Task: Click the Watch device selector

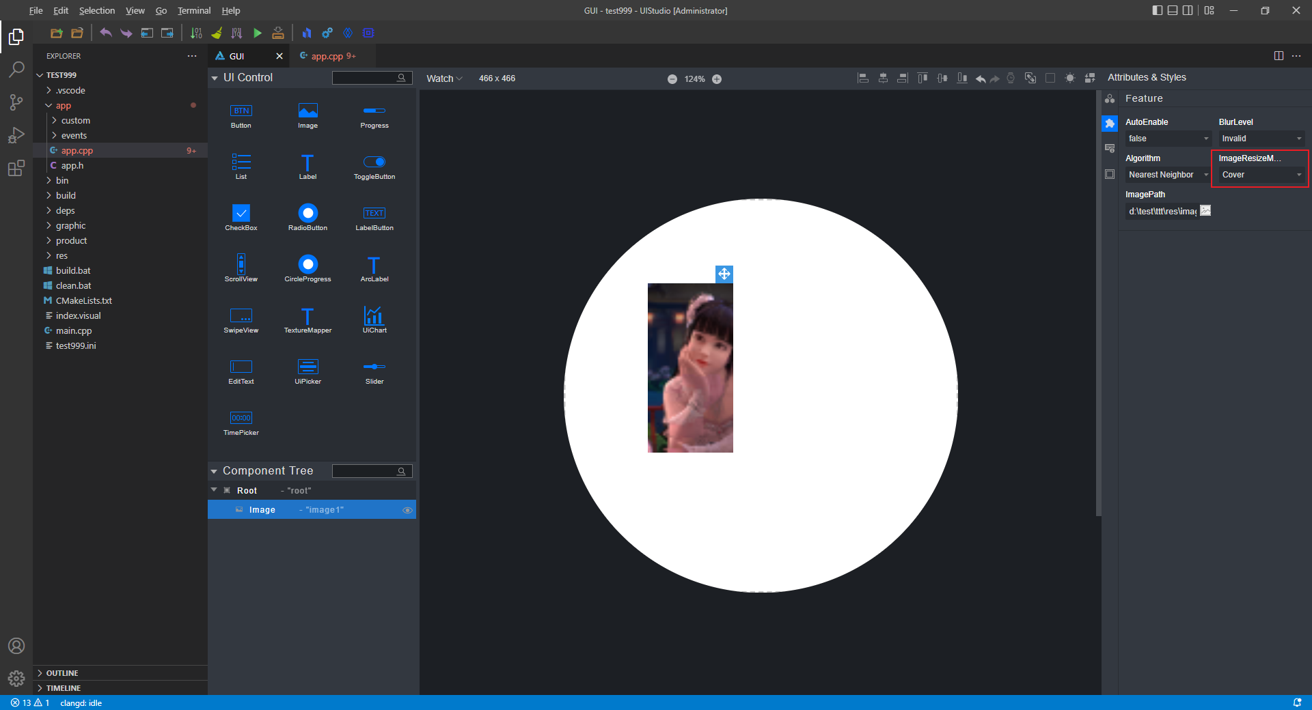Action: pyautogui.click(x=444, y=79)
